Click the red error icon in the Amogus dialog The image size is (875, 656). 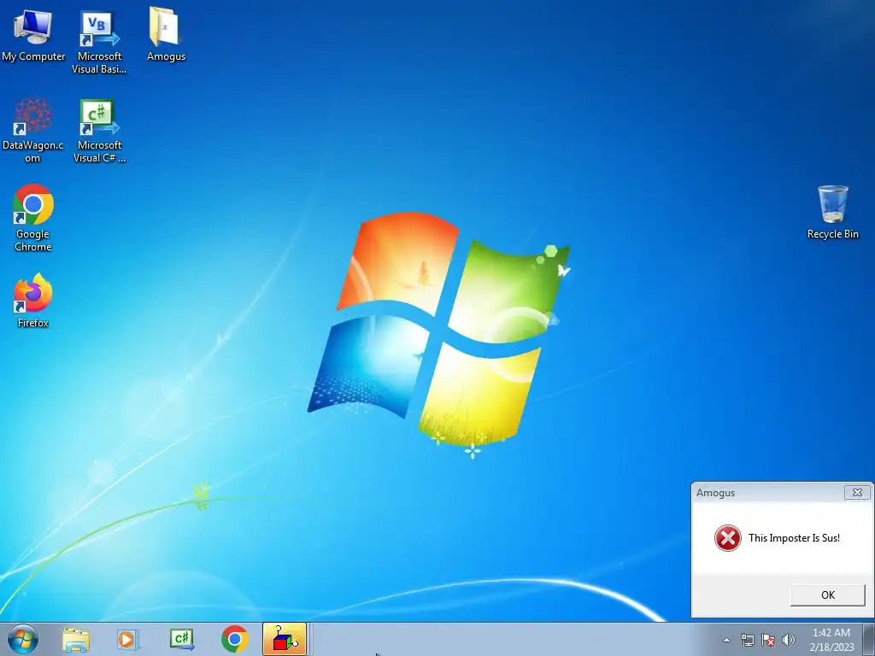728,538
